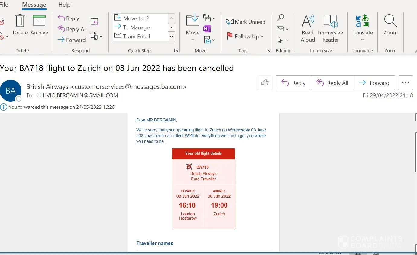Run the 'Team Email' quick step
This screenshot has width=417, height=255.
click(x=140, y=36)
